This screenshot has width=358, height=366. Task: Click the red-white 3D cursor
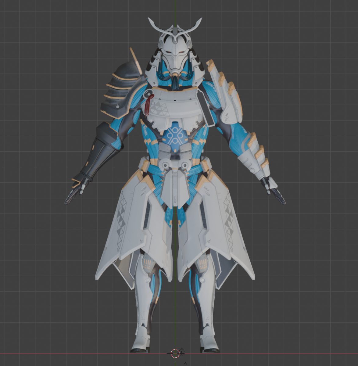pos(175,353)
